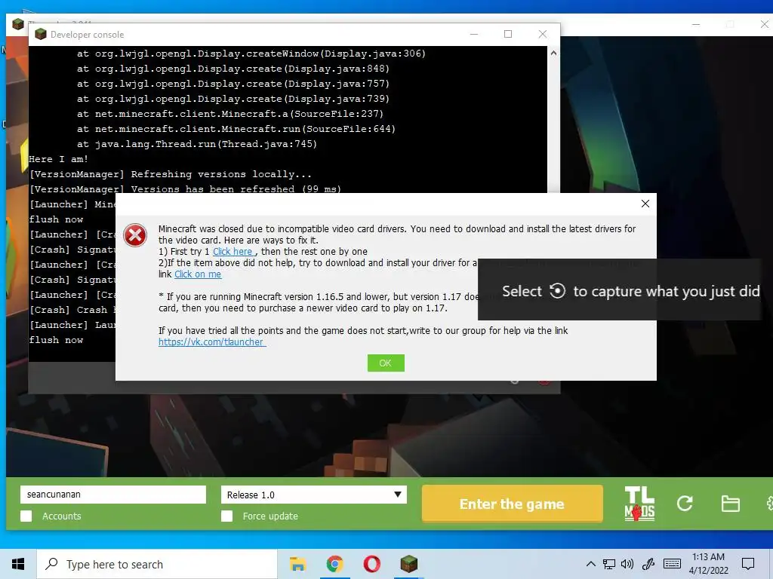The width and height of the screenshot is (773, 579).
Task: Open the game folder icon
Action: click(730, 504)
